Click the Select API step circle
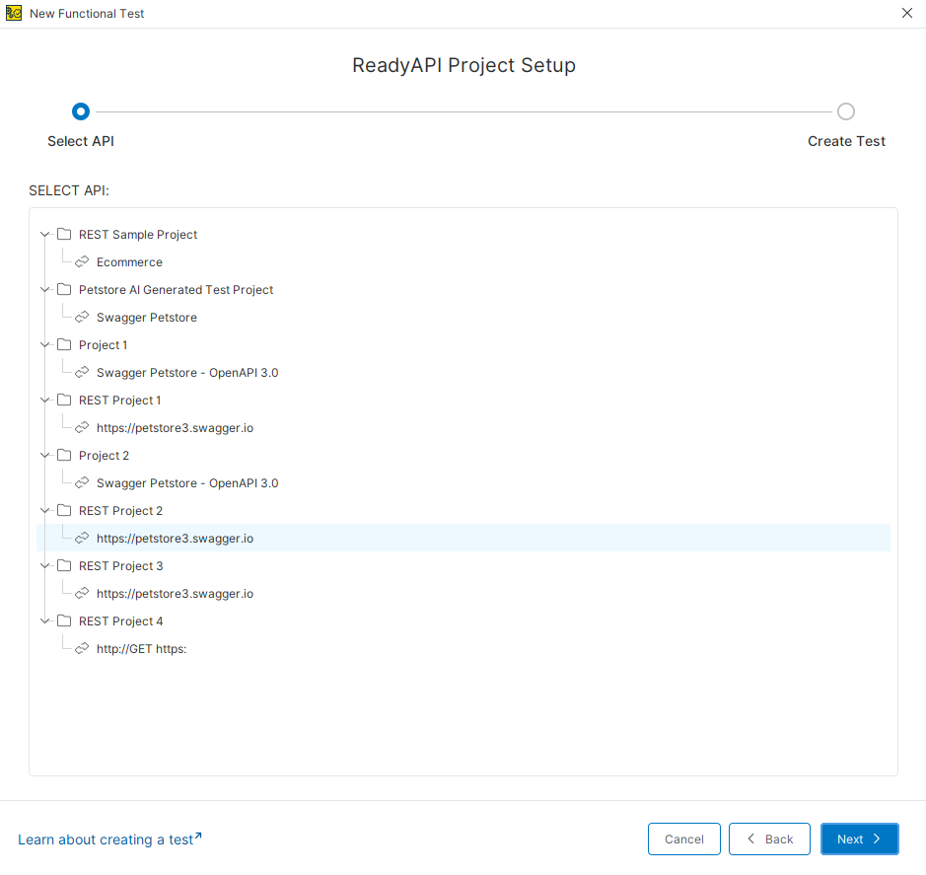This screenshot has width=926, height=875. pyautogui.click(x=81, y=111)
